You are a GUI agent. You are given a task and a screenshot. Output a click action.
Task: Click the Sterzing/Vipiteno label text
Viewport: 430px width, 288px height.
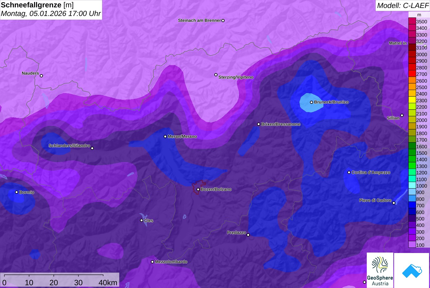(x=236, y=77)
